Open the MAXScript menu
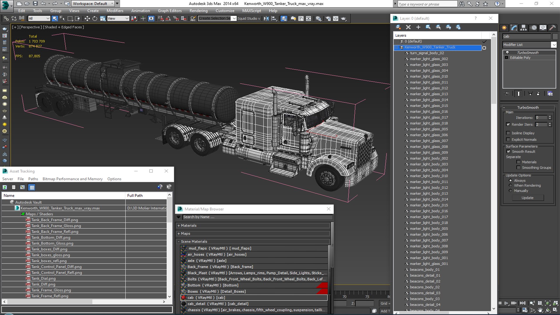The width and height of the screenshot is (560, 315). coord(251,11)
